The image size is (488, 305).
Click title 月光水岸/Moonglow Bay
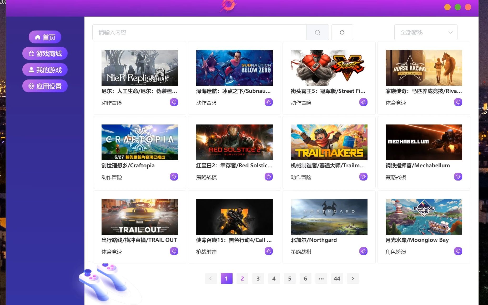pyautogui.click(x=417, y=240)
